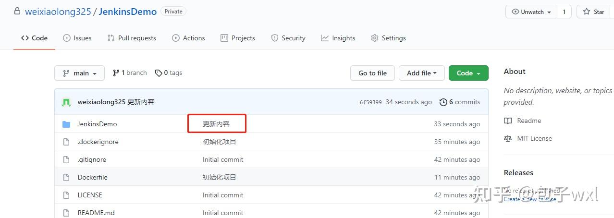The image size is (614, 218).
Task: Click the lock icon beside repository name
Action: 17,11
